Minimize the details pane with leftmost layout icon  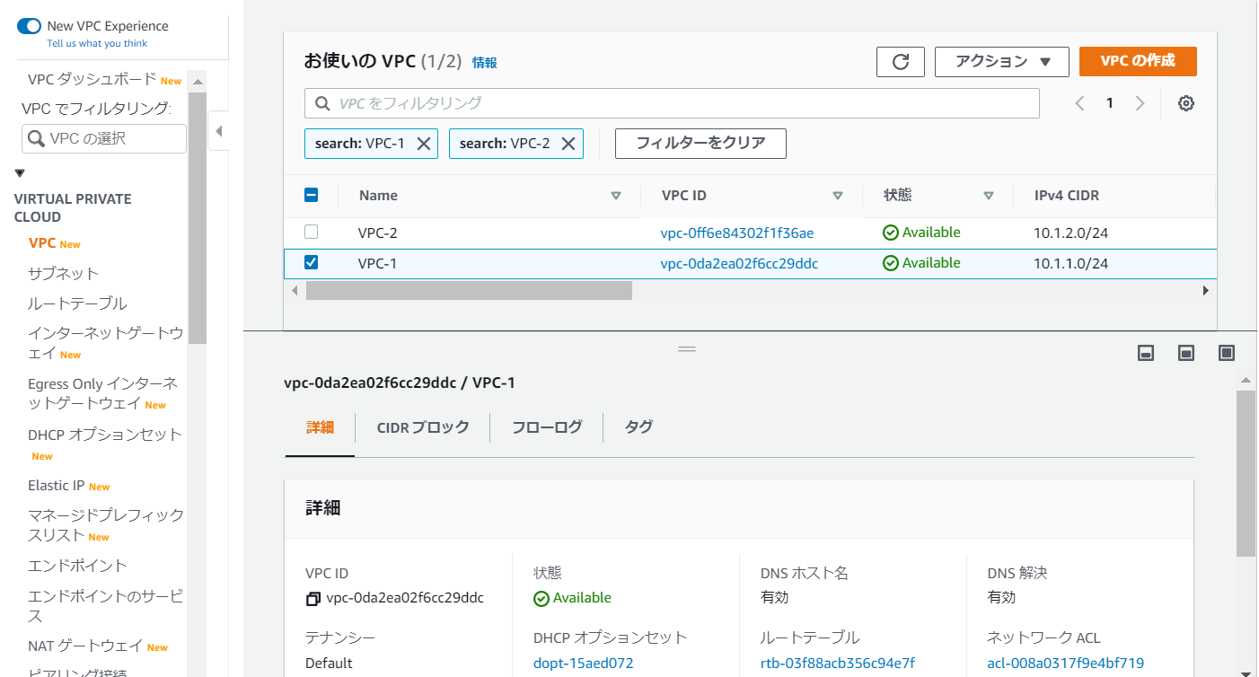[1146, 353]
